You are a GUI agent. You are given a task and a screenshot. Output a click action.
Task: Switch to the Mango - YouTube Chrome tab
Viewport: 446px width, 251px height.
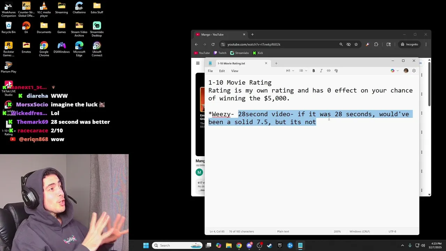pos(220,35)
